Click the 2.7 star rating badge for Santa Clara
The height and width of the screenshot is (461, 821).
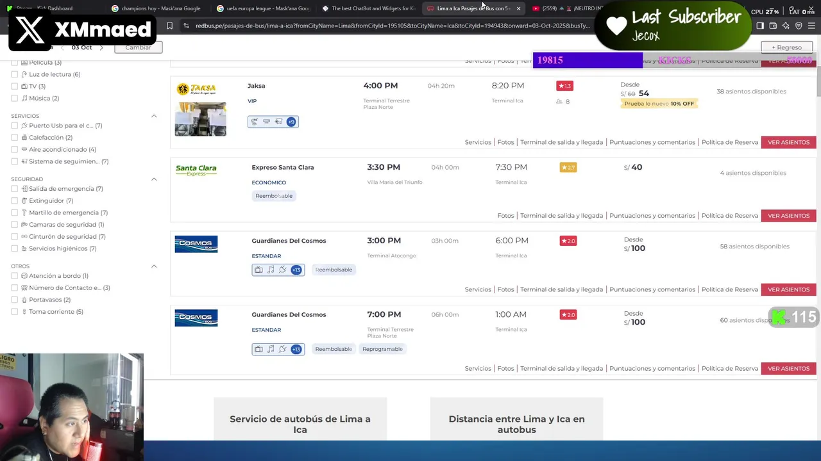tap(568, 168)
